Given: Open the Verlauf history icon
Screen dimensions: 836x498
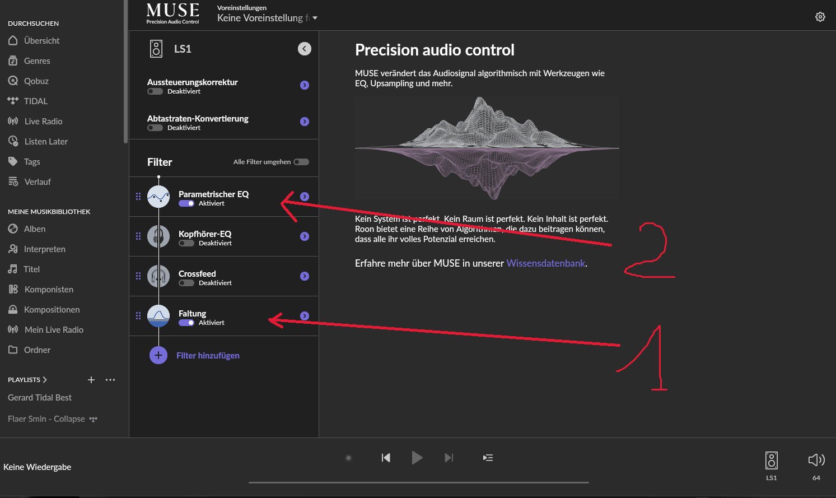Looking at the screenshot, I should (13, 181).
